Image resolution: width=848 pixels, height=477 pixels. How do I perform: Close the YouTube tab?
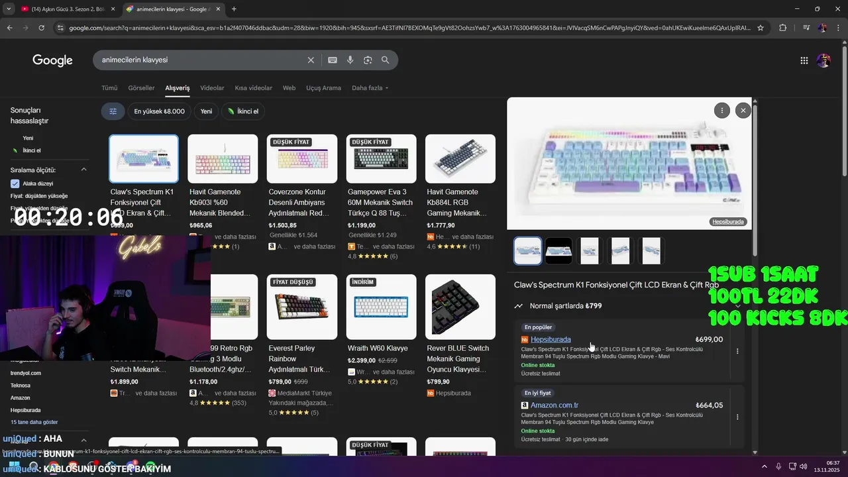tap(113, 9)
